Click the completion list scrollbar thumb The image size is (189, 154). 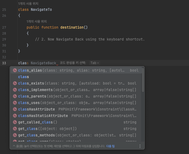coord(143,80)
